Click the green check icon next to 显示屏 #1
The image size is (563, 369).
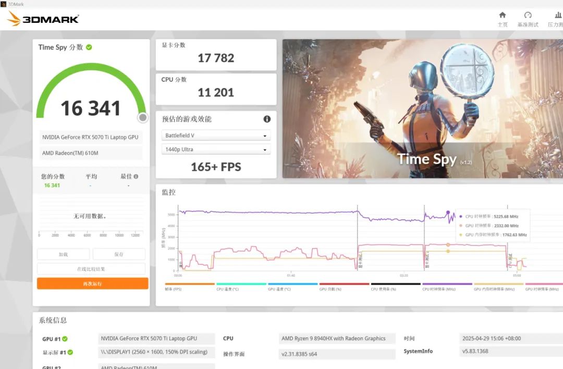point(70,352)
